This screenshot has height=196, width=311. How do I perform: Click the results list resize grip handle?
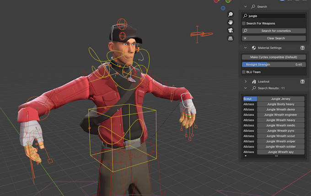pyautogui.click(x=276, y=156)
